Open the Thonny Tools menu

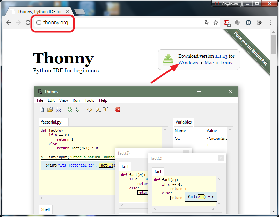[x=89, y=100]
